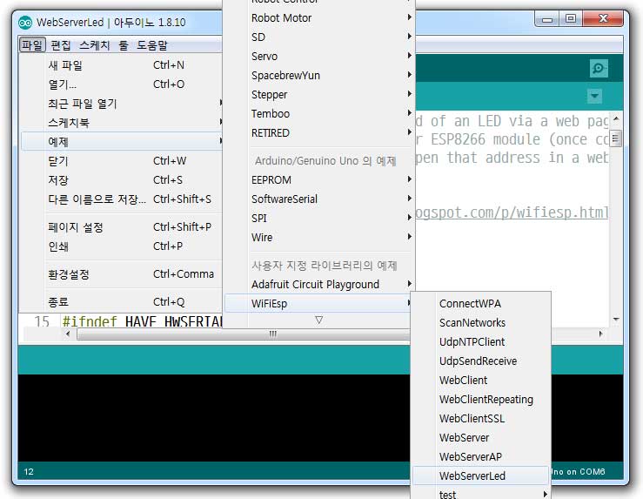The width and height of the screenshot is (643, 499).
Task: Open WebClient example
Action: 480,381
